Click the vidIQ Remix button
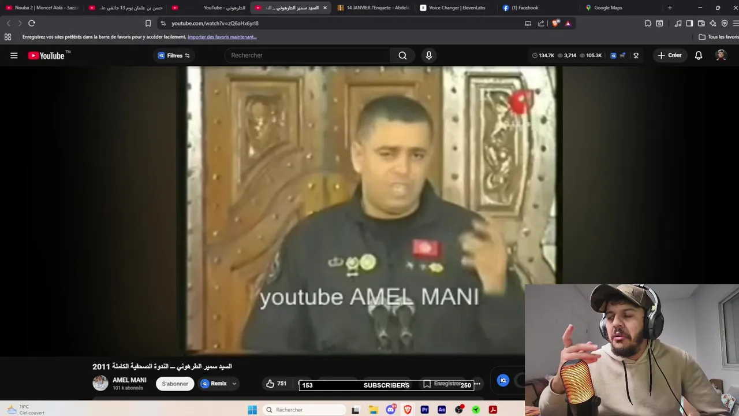 (214, 384)
